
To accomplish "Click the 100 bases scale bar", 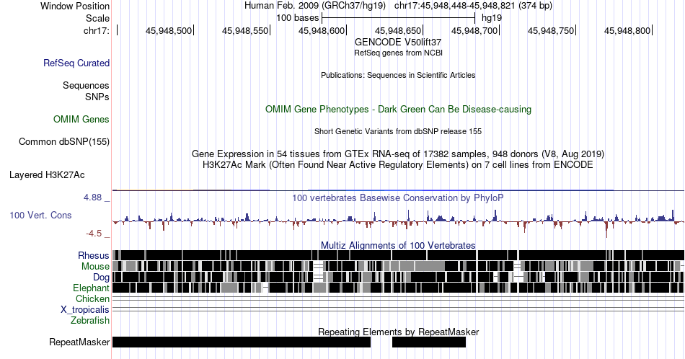I will click(x=399, y=18).
